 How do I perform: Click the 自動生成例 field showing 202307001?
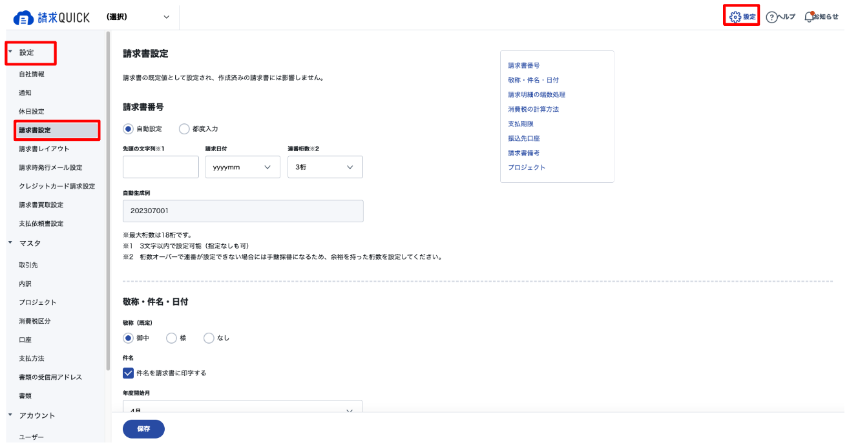click(x=243, y=211)
